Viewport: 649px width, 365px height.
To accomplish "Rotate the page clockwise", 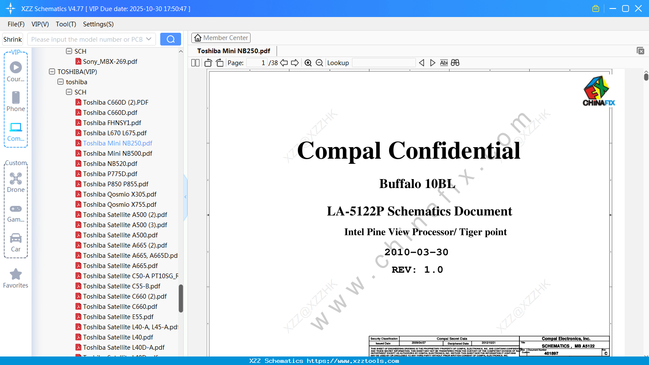I will (219, 63).
